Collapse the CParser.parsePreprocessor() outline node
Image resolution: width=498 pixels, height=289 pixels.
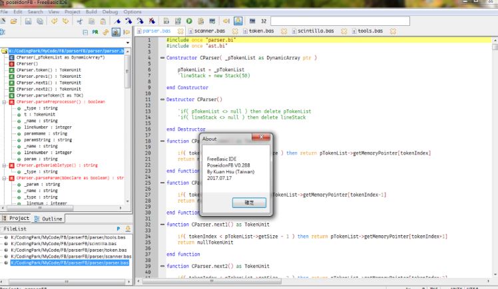click(4, 102)
